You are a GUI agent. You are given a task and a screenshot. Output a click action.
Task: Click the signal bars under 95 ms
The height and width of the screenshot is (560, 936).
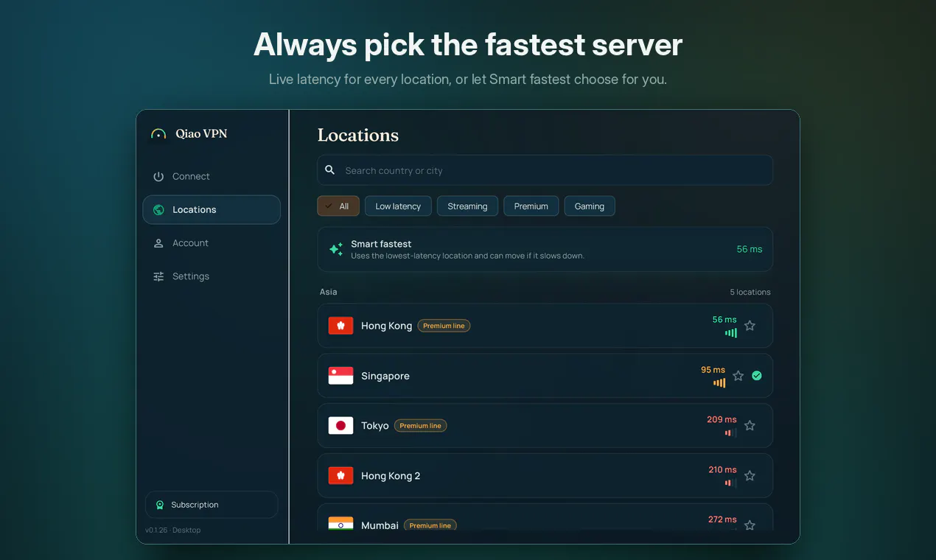pyautogui.click(x=719, y=383)
